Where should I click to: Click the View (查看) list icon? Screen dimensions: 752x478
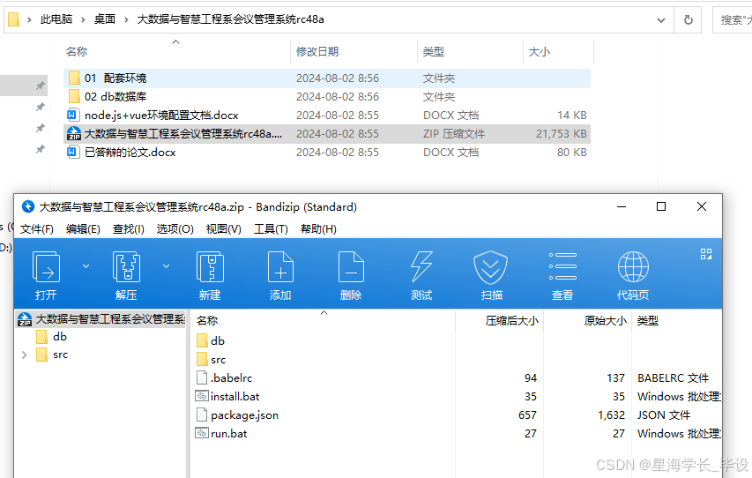pyautogui.click(x=562, y=266)
